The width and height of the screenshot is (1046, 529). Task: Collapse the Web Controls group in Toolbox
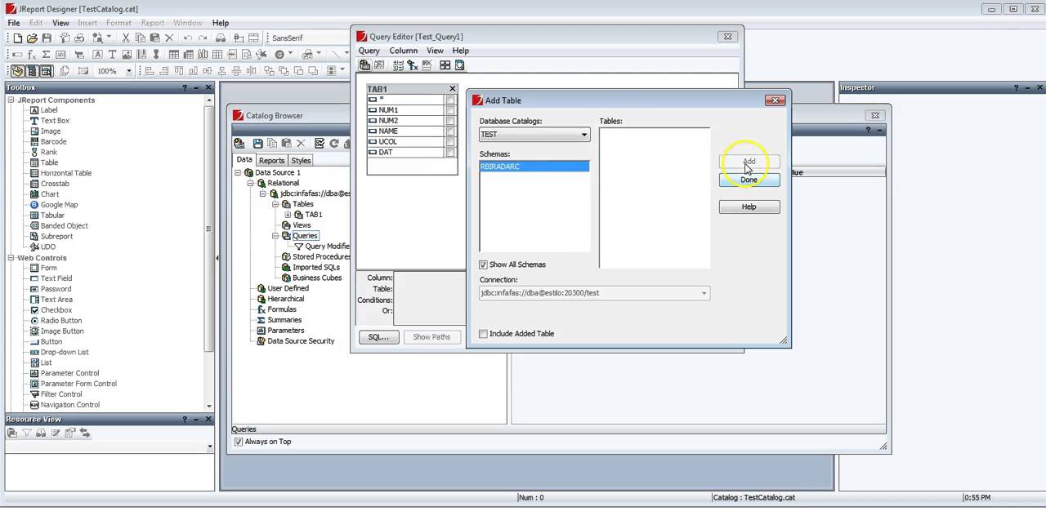click(11, 258)
